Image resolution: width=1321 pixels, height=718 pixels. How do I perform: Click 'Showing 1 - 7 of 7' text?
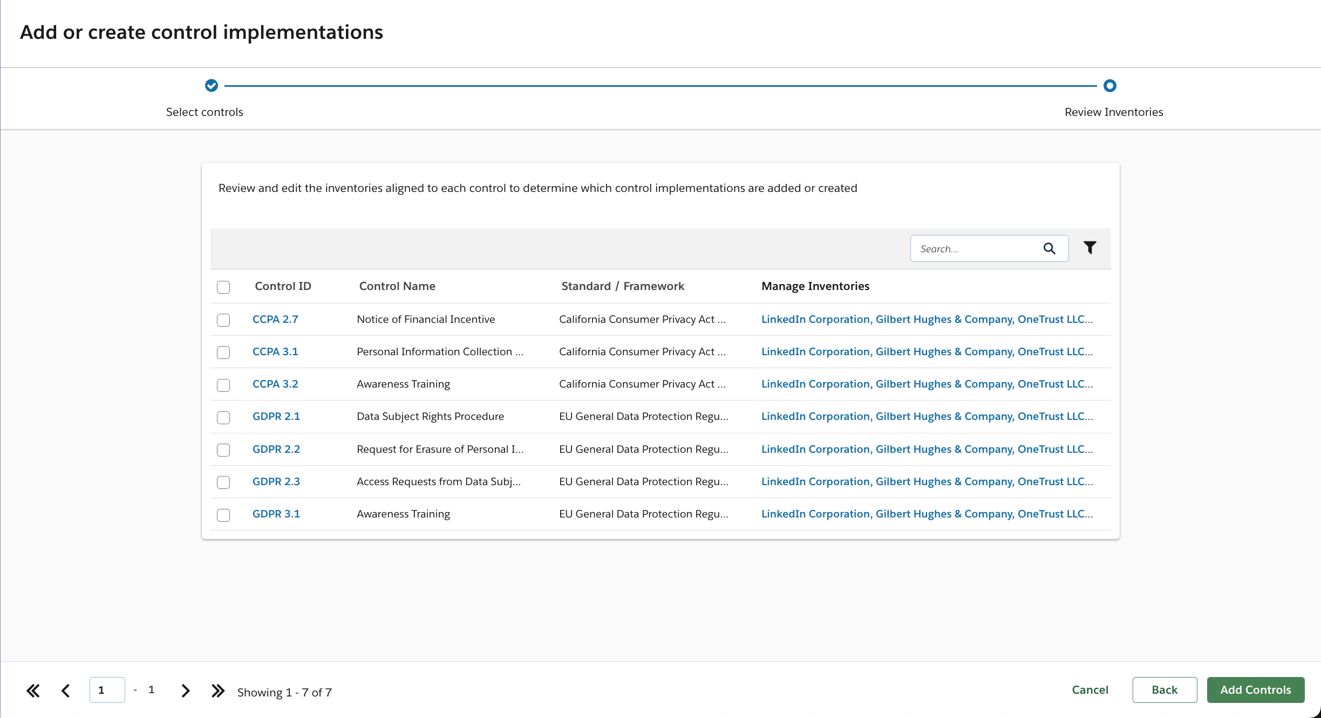pyautogui.click(x=284, y=692)
